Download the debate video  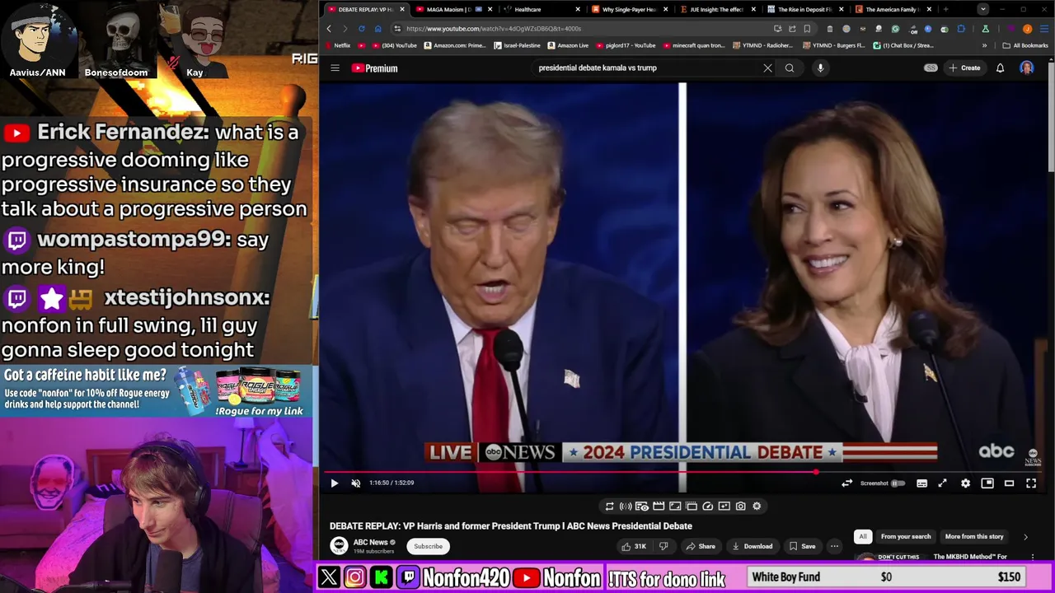click(x=753, y=546)
